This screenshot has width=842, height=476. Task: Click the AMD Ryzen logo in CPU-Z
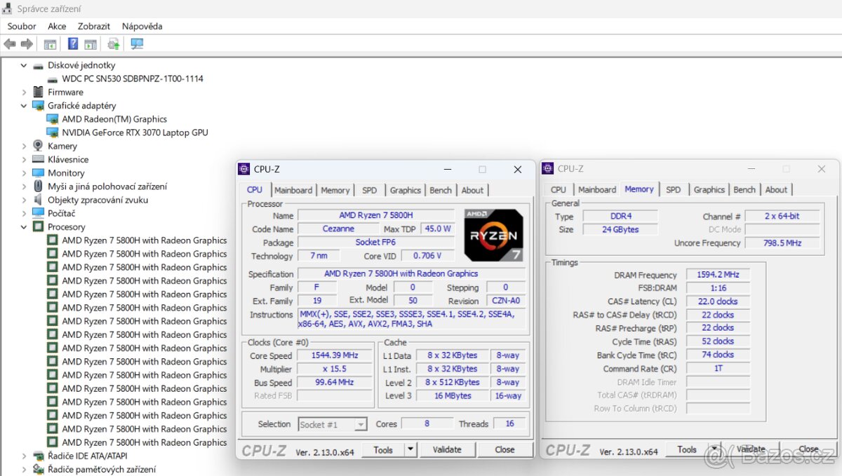(493, 233)
